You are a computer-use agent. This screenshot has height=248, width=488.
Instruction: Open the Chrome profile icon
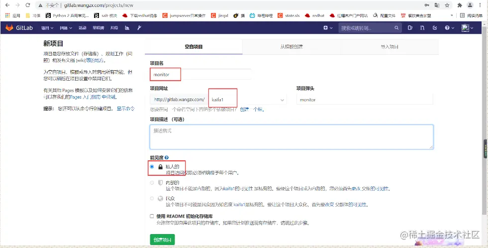(470, 5)
